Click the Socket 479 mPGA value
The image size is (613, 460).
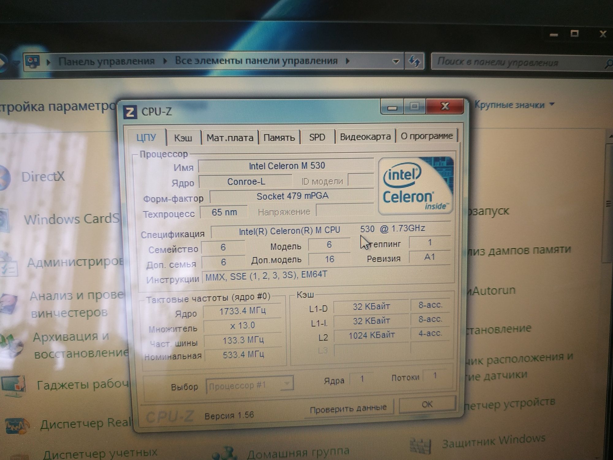pos(292,196)
